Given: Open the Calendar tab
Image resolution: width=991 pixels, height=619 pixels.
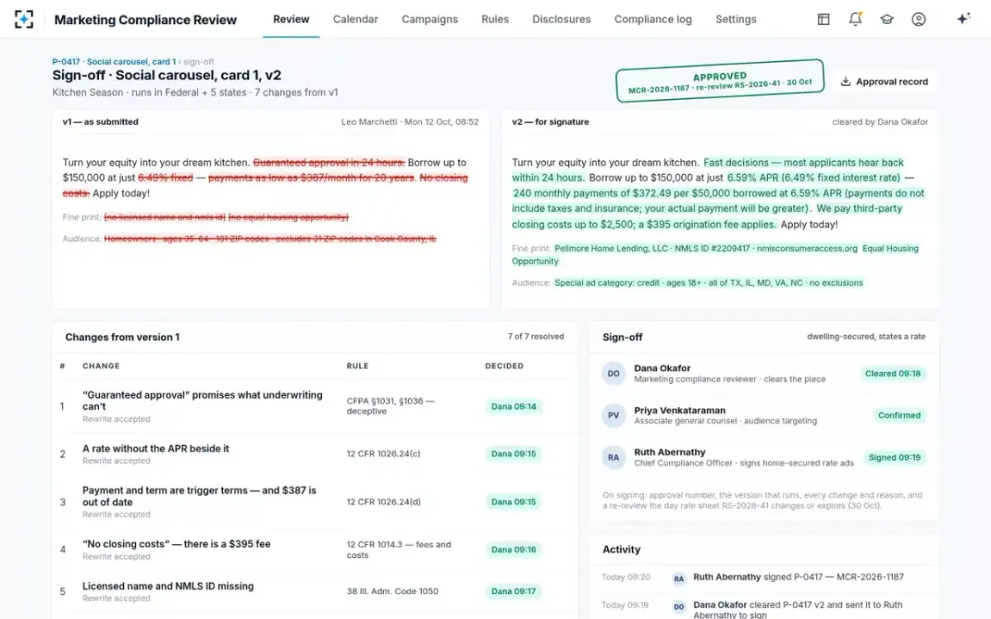Looking at the screenshot, I should pos(355,19).
